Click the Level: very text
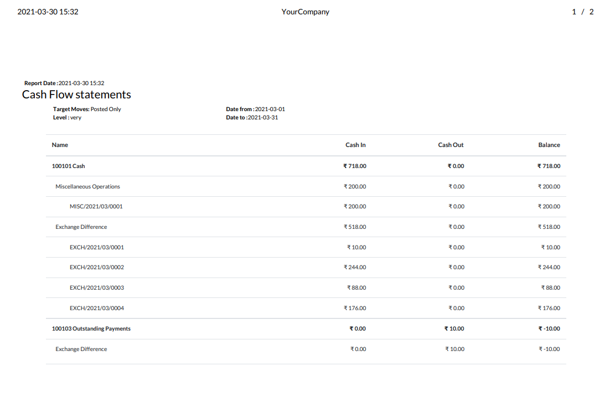Viewport: 615px width, 403px height. coord(68,118)
